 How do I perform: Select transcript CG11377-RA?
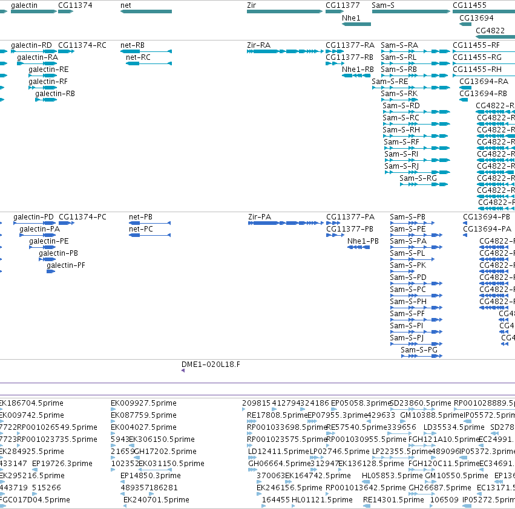click(x=335, y=51)
